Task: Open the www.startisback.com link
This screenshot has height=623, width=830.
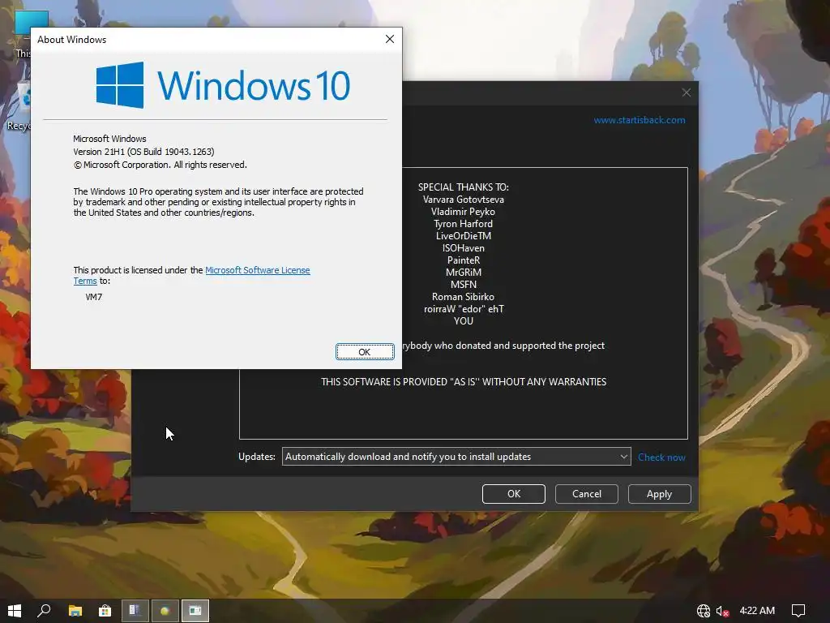Action: [640, 120]
